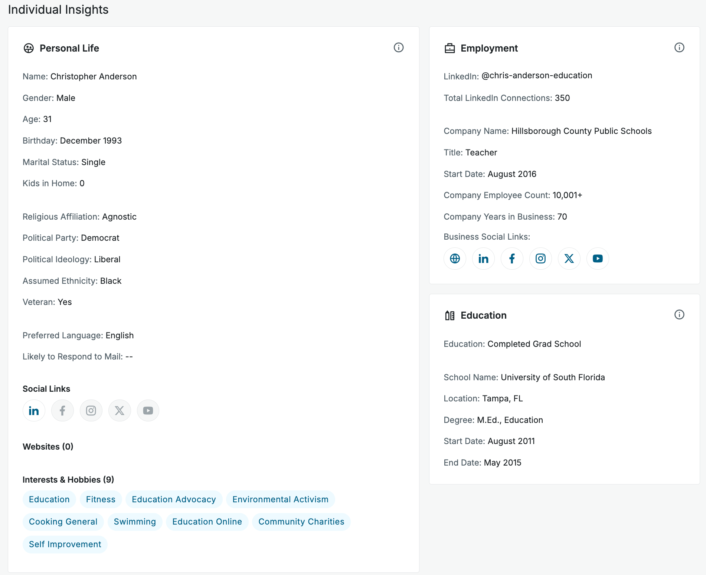The width and height of the screenshot is (706, 575).
Task: Select the Community Charities tag
Action: click(301, 522)
